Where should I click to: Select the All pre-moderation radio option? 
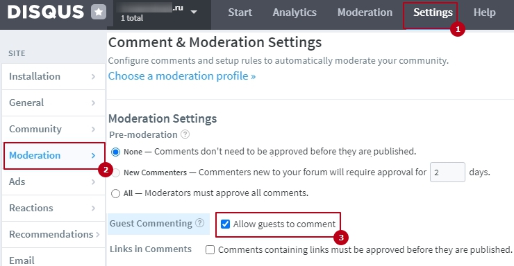click(115, 193)
